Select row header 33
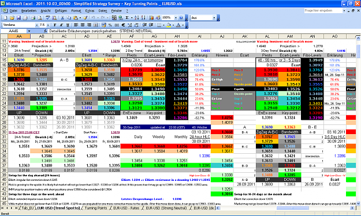 (4, 146)
